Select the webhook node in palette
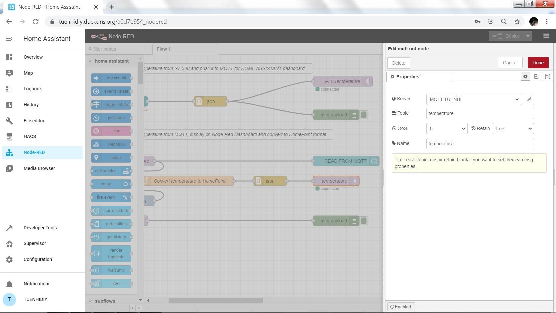Viewport: 556px width, 313px height. [111, 144]
